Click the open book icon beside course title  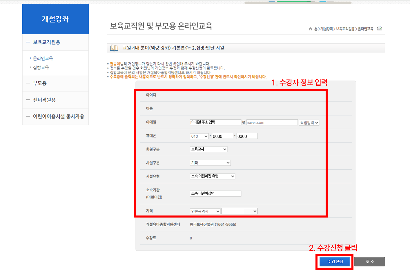click(114, 48)
